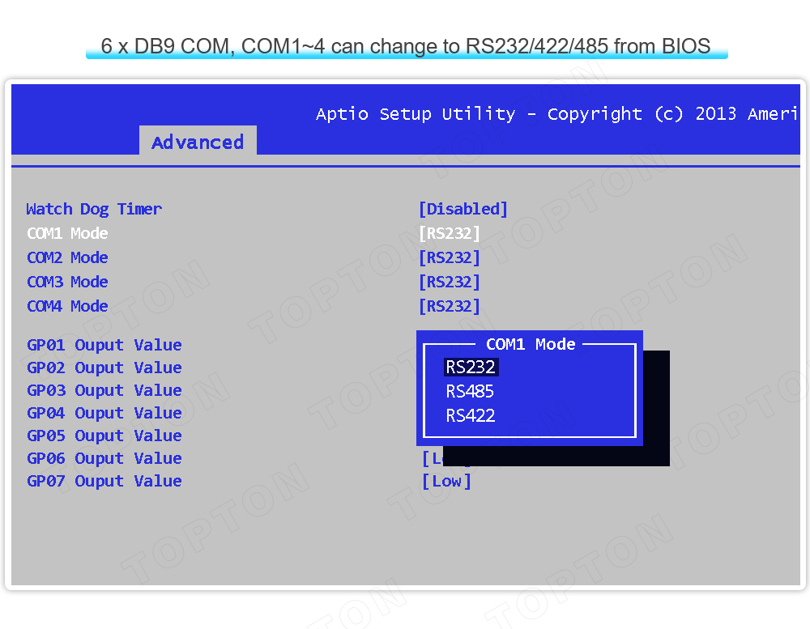This screenshot has width=810, height=629.
Task: Open COM1 Mode [RS232] value
Action: click(x=450, y=233)
